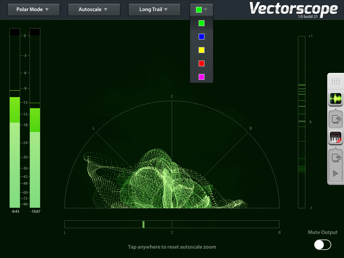
Task: Open the Long Trail dropdown
Action: tap(154, 9)
